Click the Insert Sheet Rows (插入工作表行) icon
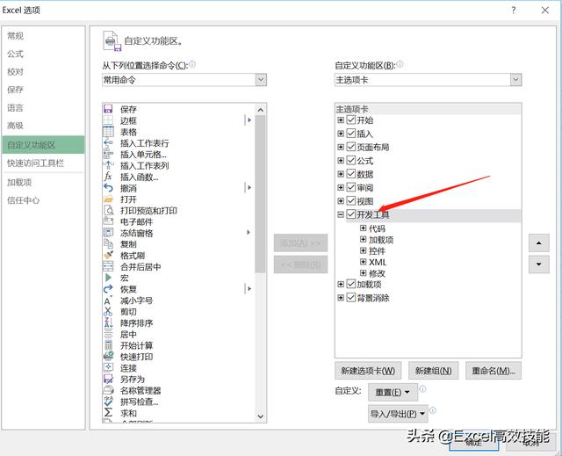 [108, 142]
